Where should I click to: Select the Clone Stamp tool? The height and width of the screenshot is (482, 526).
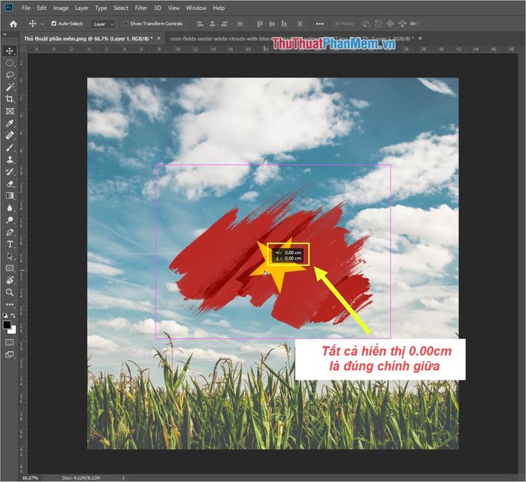(x=9, y=159)
